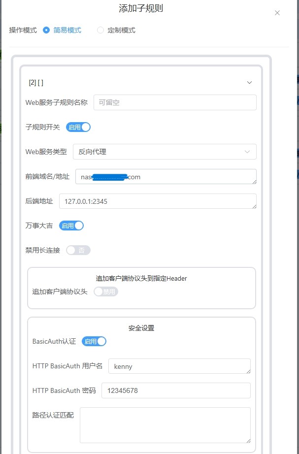Close the 添加子规则 dialog
The image size is (299, 454).
(277, 13)
